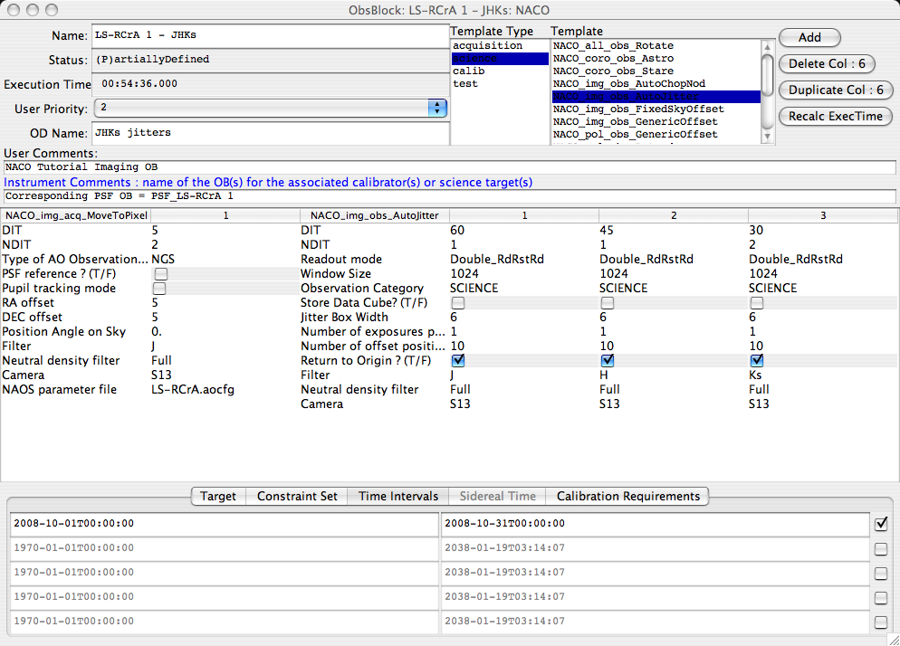Toggle PSF reference checkbox
Image resolution: width=900 pixels, height=646 pixels.
coord(161,273)
